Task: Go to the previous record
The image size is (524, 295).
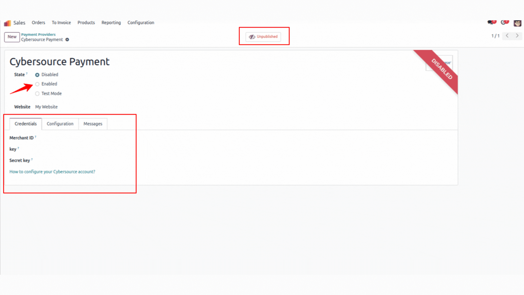Action: [507, 36]
